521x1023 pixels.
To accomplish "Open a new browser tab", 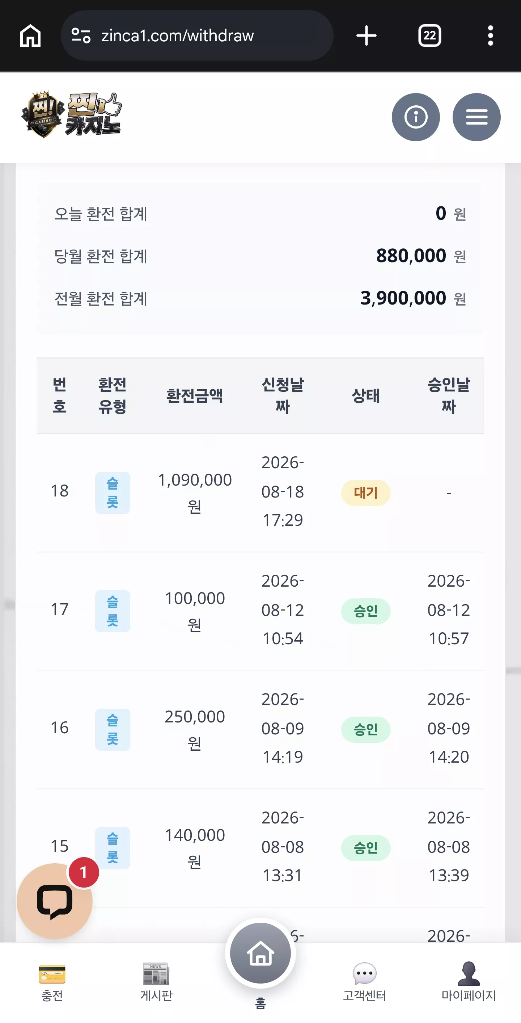I will [366, 36].
